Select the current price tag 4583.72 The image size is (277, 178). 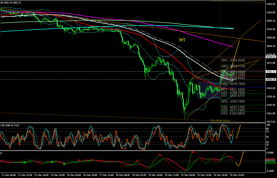pyautogui.click(x=271, y=71)
